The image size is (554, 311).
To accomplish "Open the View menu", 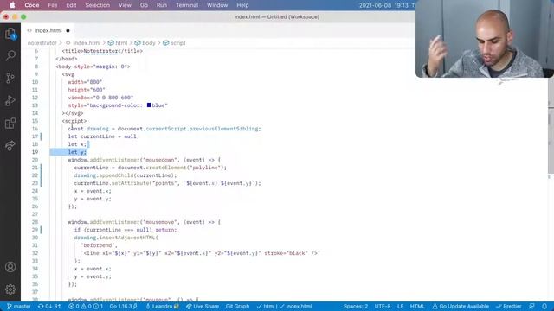I will click(125, 5).
